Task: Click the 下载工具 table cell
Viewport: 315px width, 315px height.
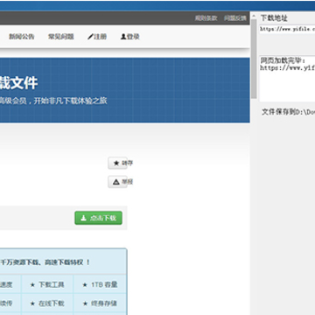Action: (47, 284)
